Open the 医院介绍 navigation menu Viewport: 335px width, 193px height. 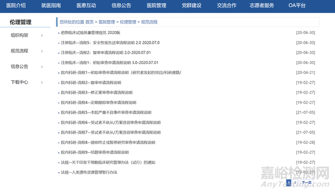pyautogui.click(x=16, y=5)
